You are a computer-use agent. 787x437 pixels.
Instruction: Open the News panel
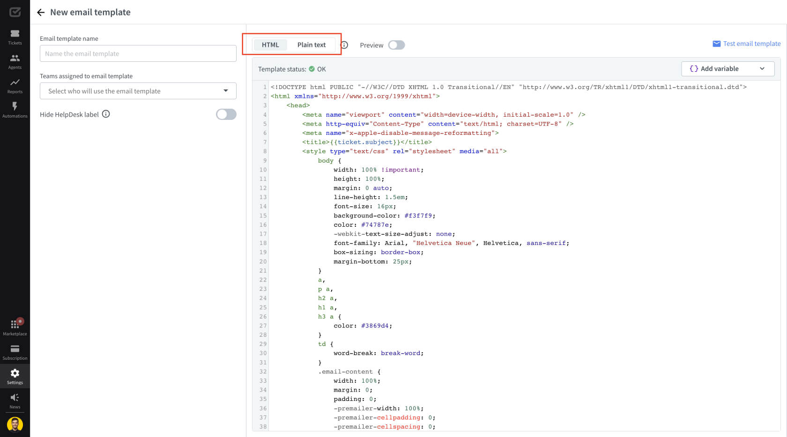[x=15, y=401]
